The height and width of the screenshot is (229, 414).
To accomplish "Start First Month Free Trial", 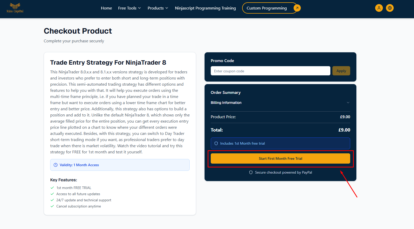I will tap(280, 158).
